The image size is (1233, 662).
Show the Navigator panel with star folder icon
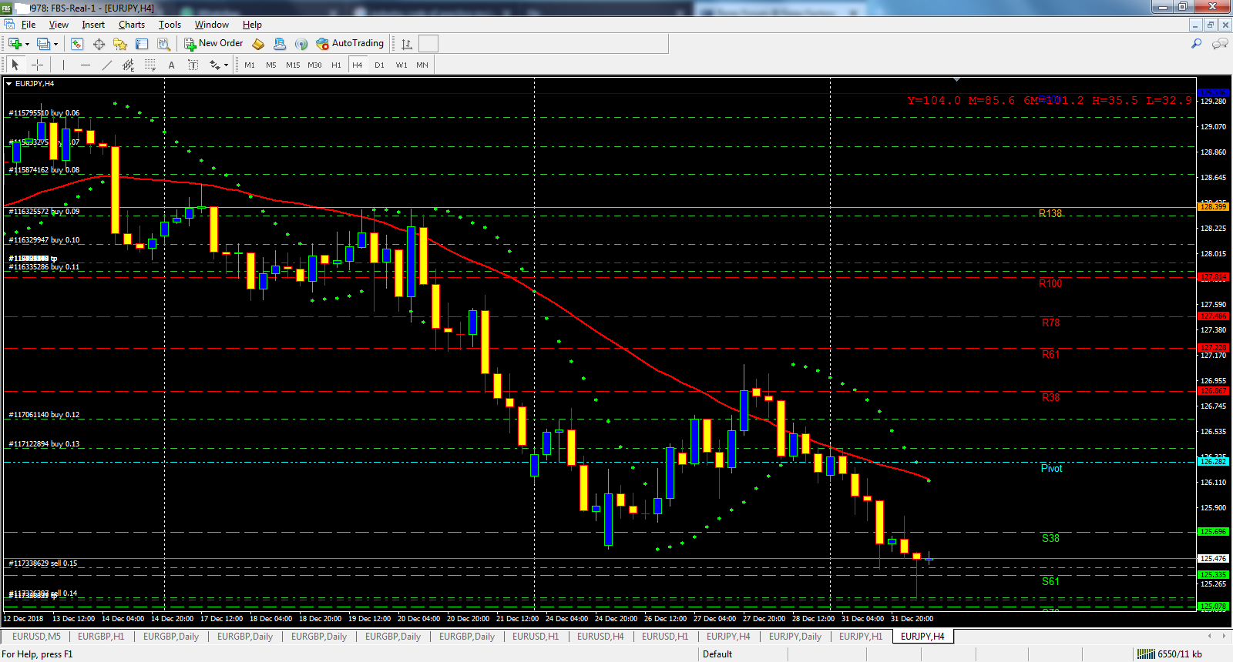pos(120,44)
